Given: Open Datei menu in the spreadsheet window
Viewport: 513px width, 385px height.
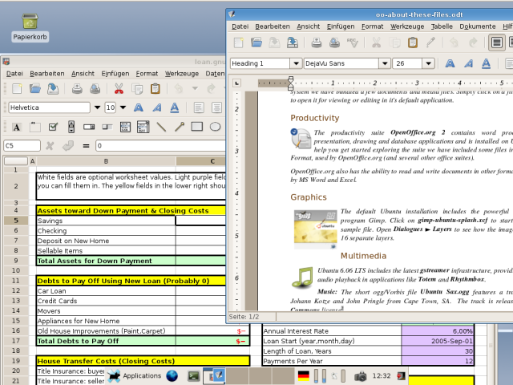Looking at the screenshot, I should tap(14, 74).
